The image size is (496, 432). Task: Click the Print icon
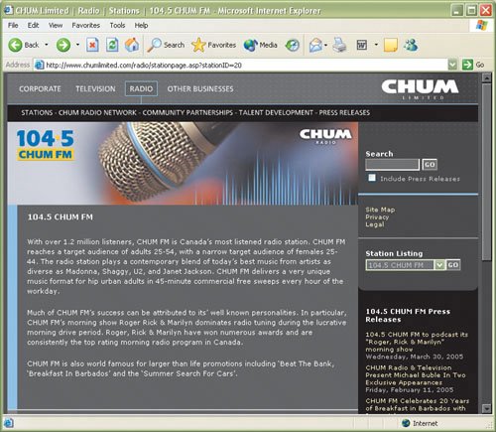point(339,45)
